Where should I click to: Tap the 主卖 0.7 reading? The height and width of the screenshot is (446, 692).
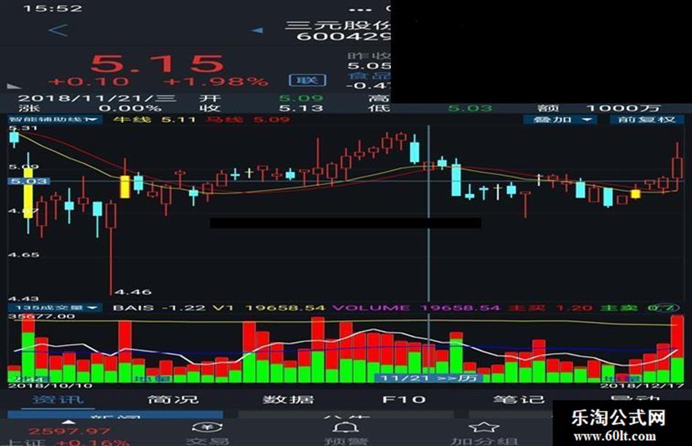(x=641, y=308)
